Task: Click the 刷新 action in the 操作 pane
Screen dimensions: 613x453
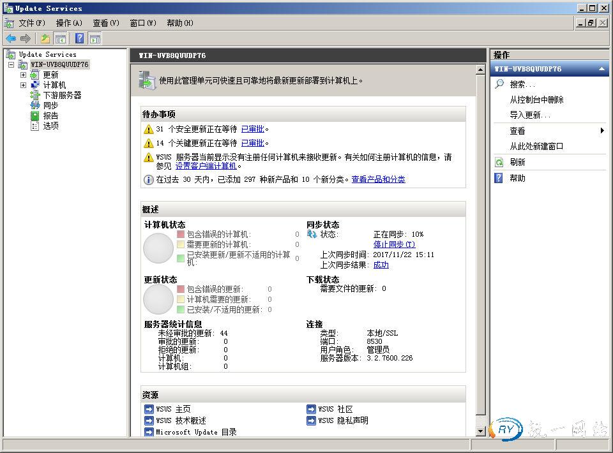Action: (x=517, y=163)
